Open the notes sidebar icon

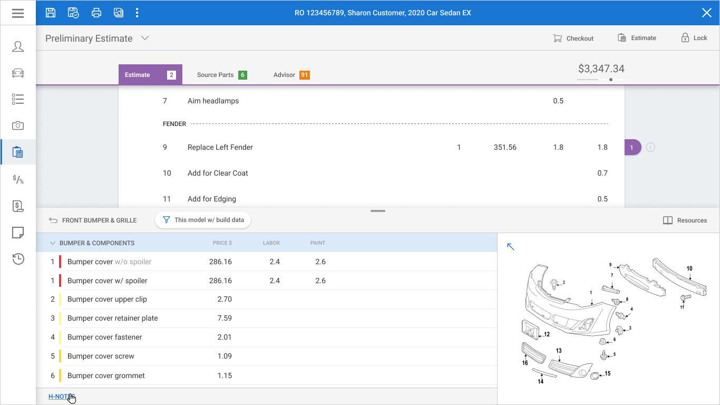[18, 233]
